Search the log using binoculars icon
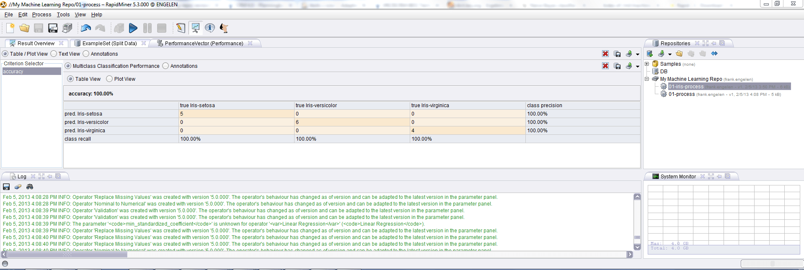This screenshot has width=804, height=270. (x=29, y=187)
